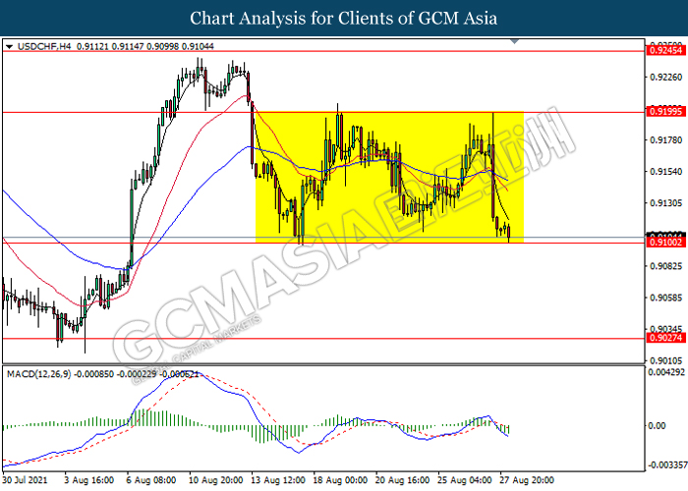Click the MACD scale value 0.00
Viewport: 688px width, 491px height.
click(x=657, y=425)
